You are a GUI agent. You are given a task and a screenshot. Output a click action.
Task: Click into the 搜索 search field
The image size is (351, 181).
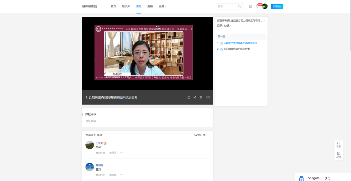point(229,6)
